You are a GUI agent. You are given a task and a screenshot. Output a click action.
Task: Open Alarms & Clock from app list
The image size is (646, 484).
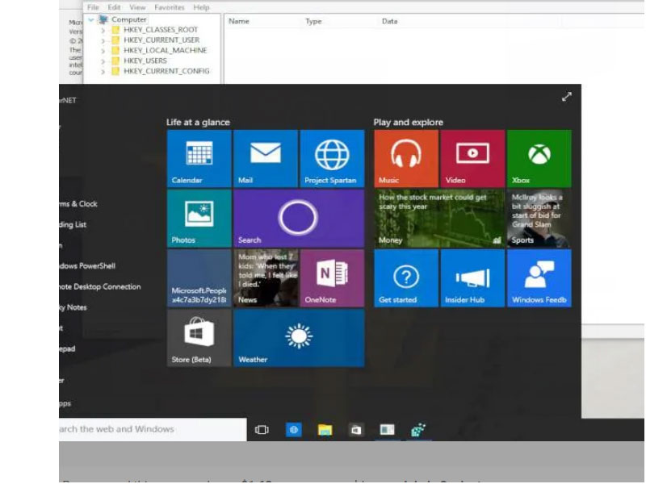[x=78, y=204]
